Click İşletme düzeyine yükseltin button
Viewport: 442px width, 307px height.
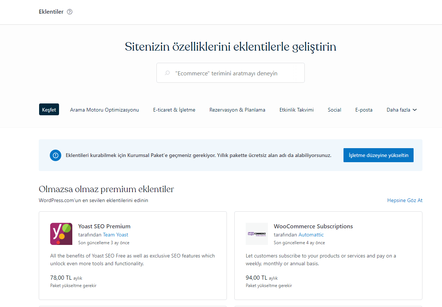click(x=378, y=155)
